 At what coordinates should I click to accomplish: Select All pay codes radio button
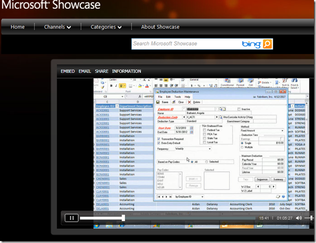pyautogui.click(x=192, y=162)
